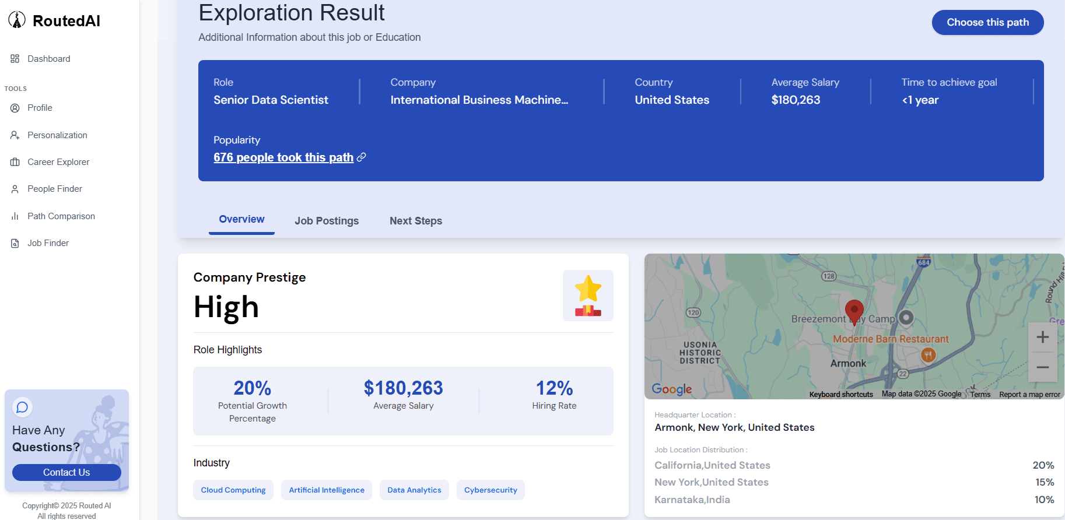This screenshot has width=1065, height=520.
Task: Click the Usonia Historic District map label
Action: [x=700, y=353]
